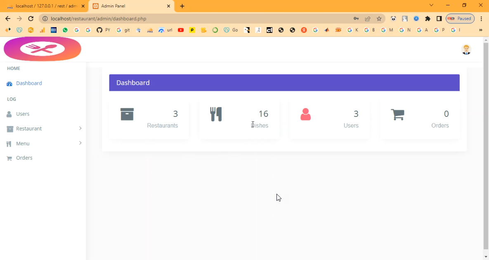
Task: Click the vertical page scrollbar
Action: point(486,144)
